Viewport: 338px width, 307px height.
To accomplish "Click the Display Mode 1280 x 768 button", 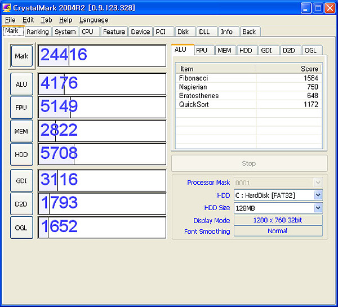I will (x=278, y=220).
